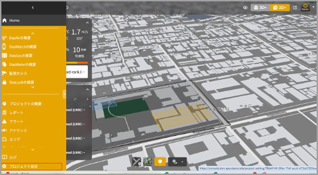
Task: Switch to 2D+ view mode
Action: [280, 8]
